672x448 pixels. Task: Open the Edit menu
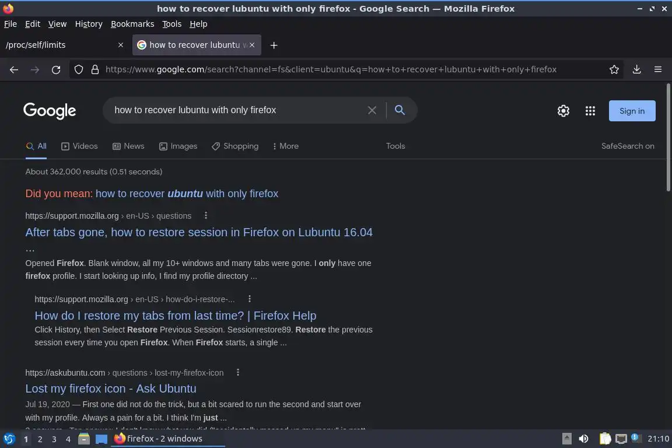click(x=33, y=24)
